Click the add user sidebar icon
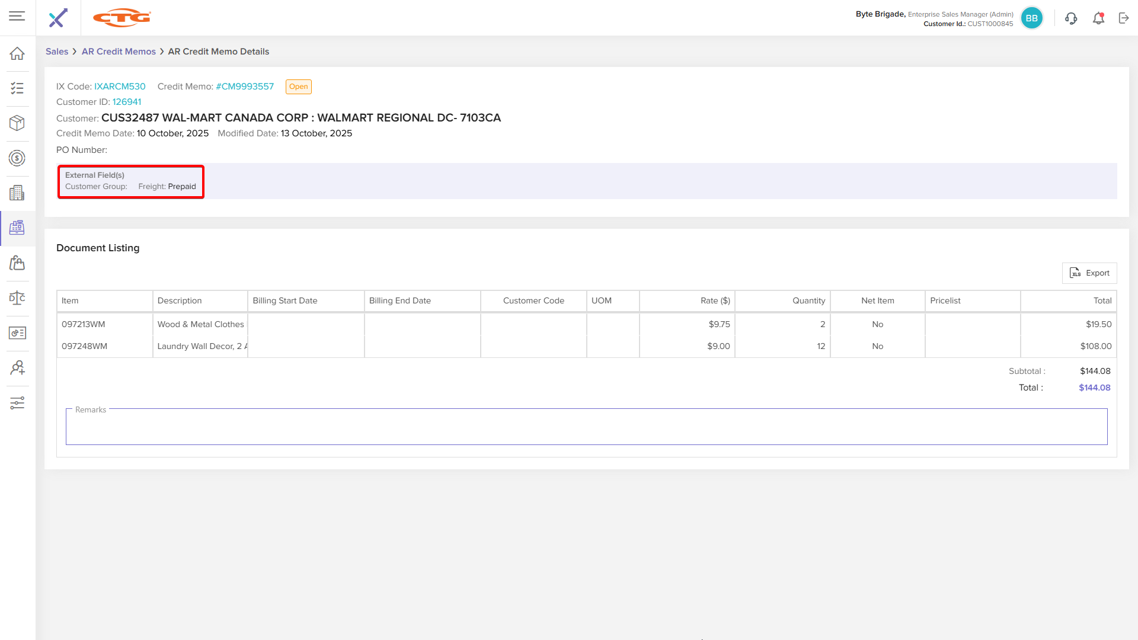Viewport: 1138px width, 640px height. coord(17,368)
